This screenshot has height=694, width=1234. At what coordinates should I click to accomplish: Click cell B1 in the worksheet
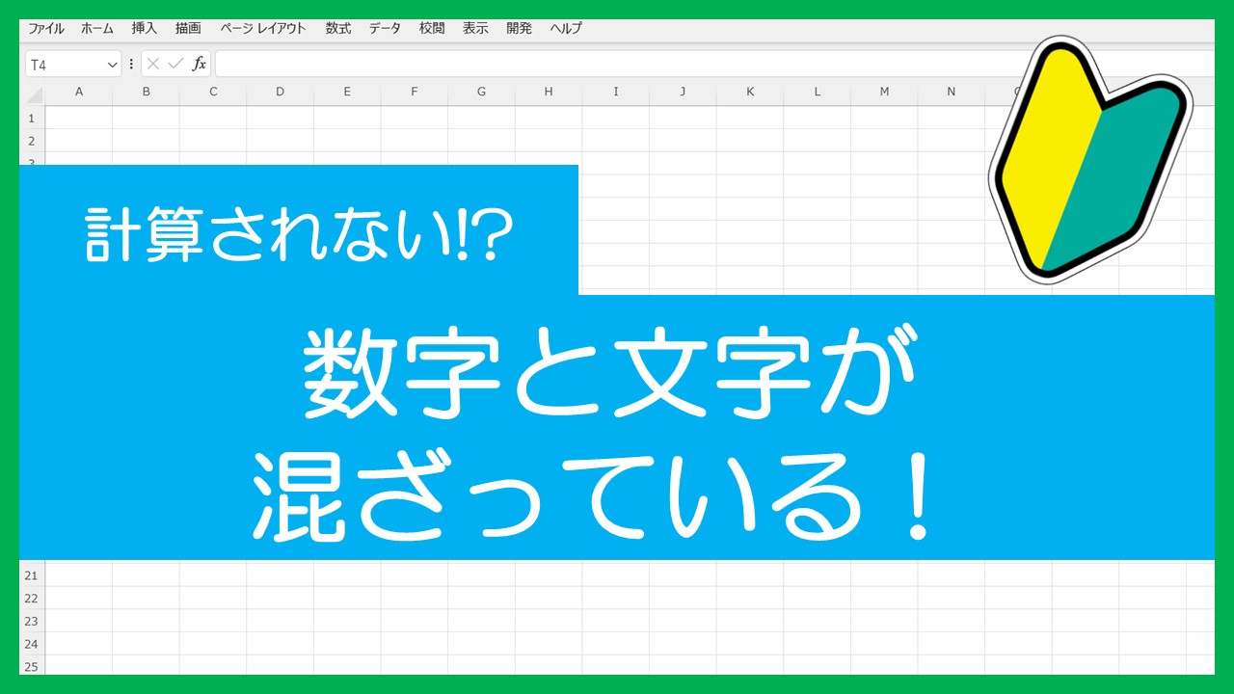[x=146, y=118]
